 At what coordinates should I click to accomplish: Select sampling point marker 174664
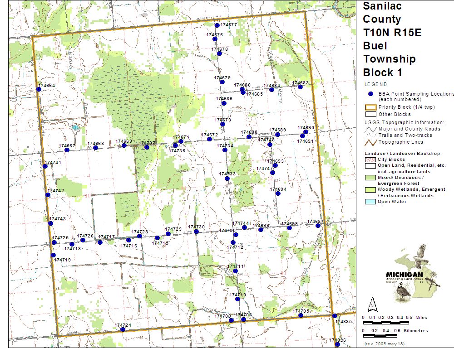click(39, 89)
